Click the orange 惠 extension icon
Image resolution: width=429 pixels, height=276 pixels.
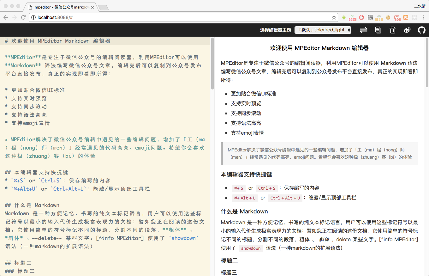pos(406,17)
